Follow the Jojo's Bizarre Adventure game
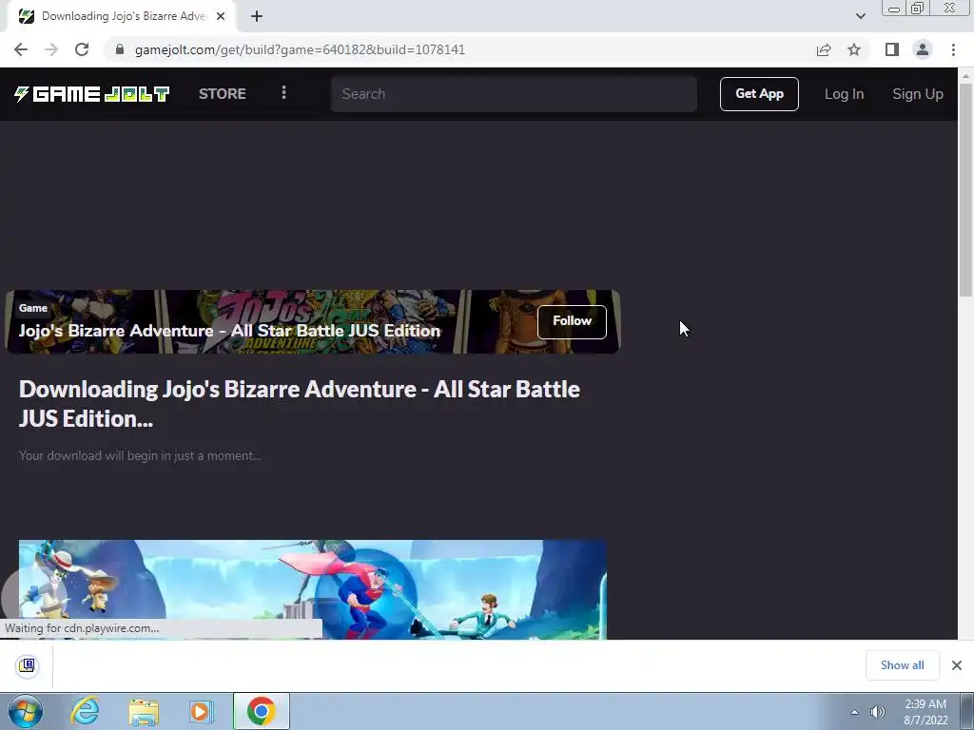This screenshot has height=730, width=974. 572,321
